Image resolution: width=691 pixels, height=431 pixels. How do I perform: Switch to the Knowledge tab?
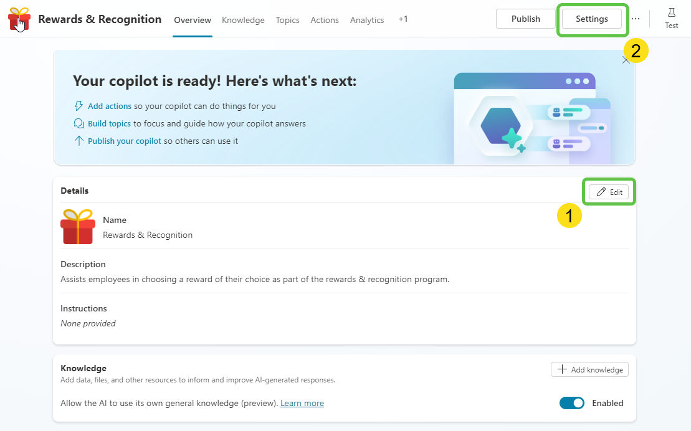click(x=243, y=20)
